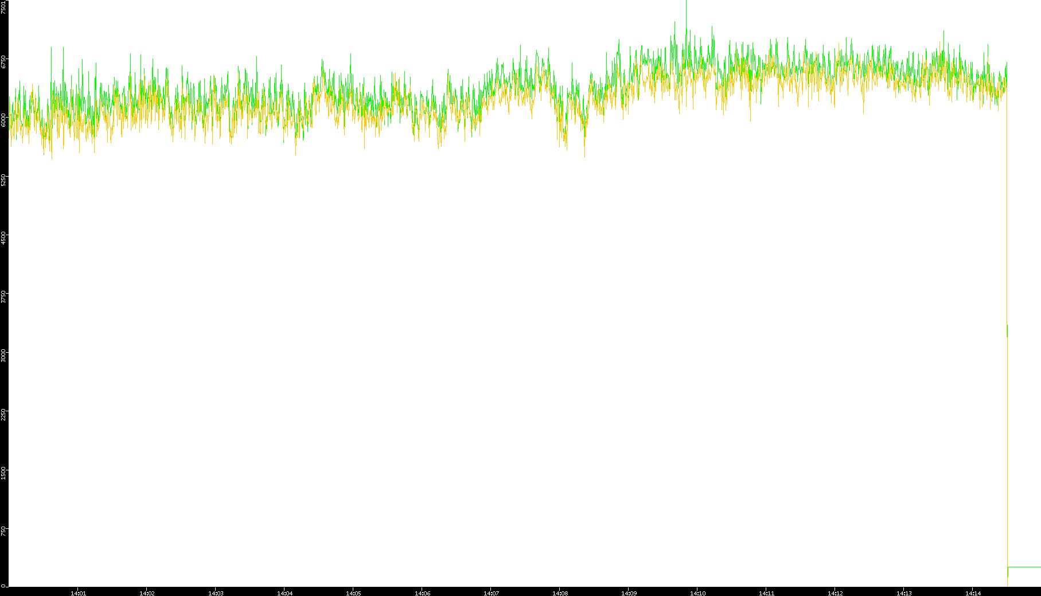Click the 7501 maximum value on the Y axis
The width and height of the screenshot is (1041, 596).
tap(4, 7)
